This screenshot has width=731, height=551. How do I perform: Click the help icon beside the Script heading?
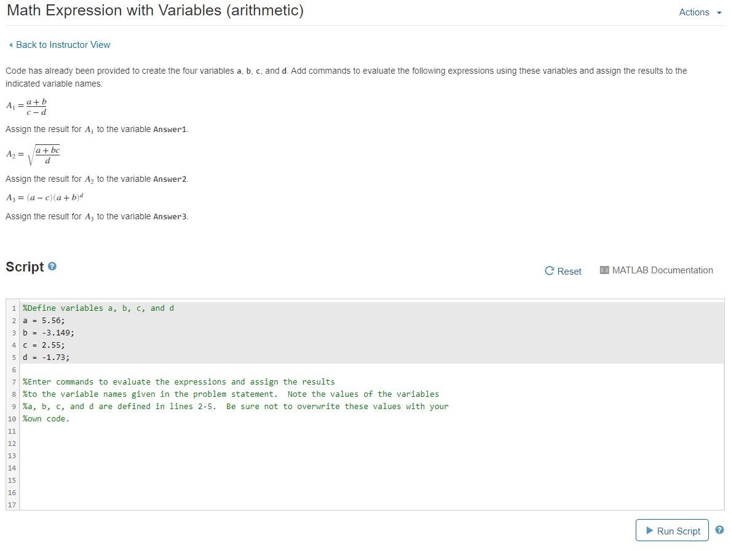tap(52, 267)
